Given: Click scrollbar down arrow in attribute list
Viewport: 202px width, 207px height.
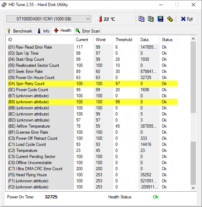Looking at the screenshot, I should click(x=193, y=188).
